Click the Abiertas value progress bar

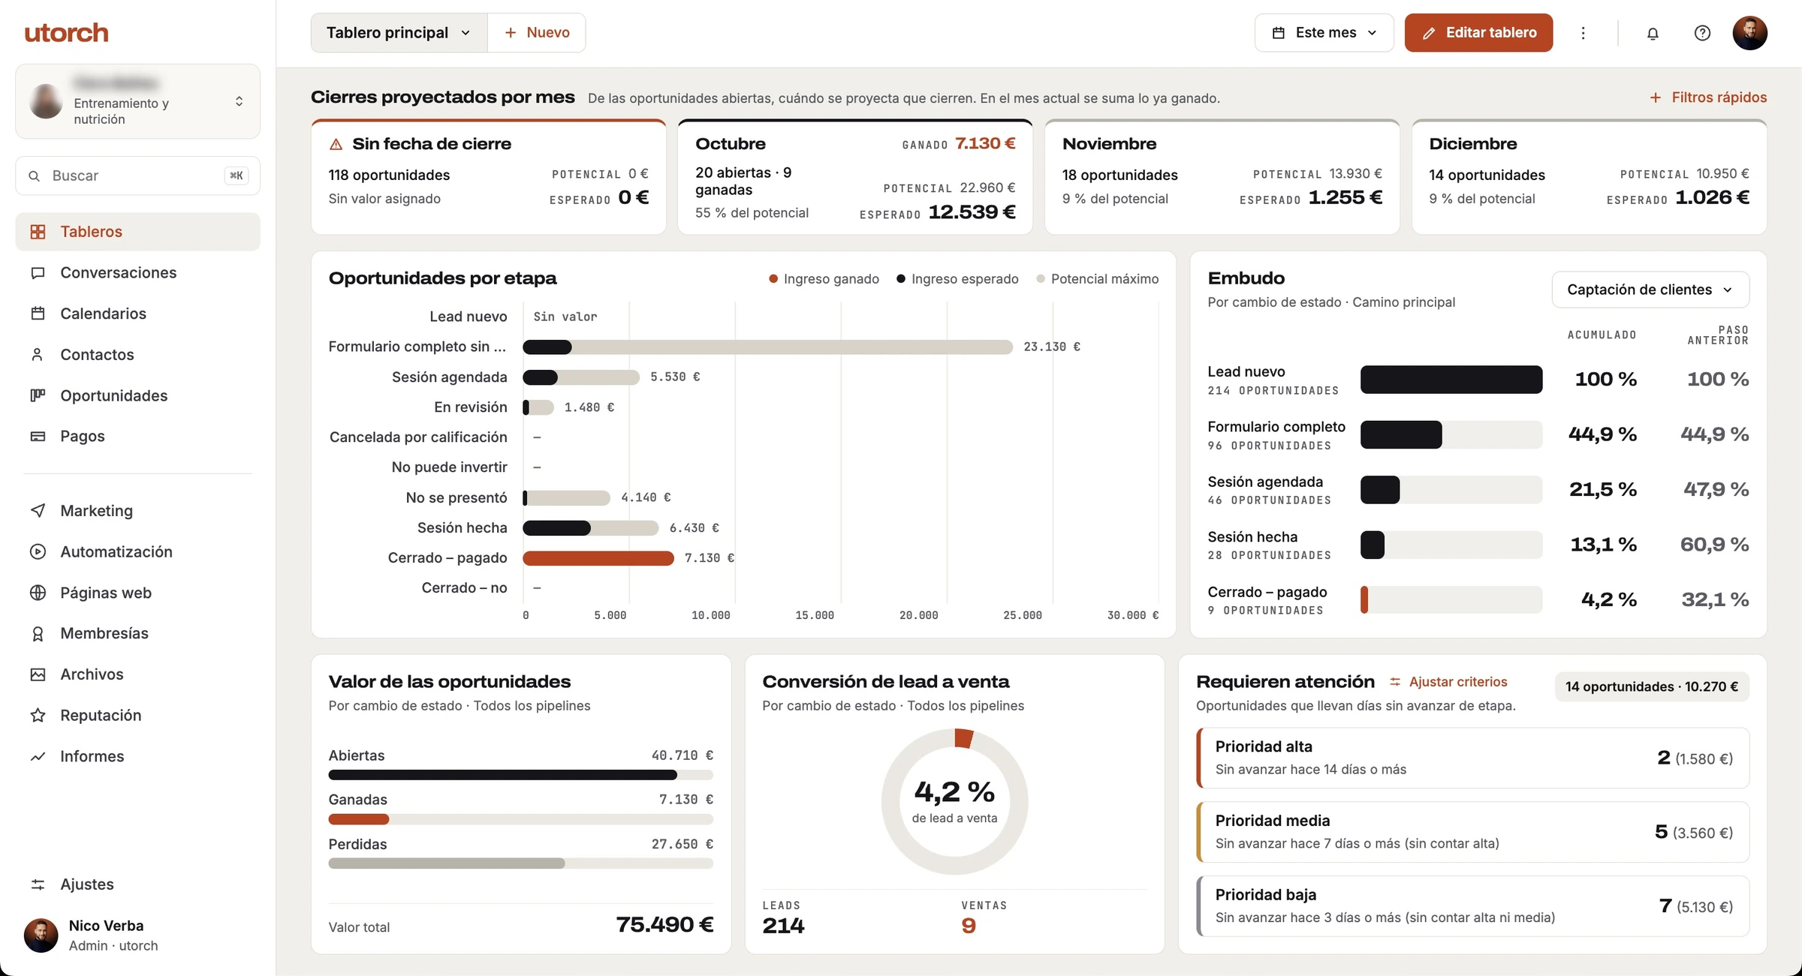coord(520,775)
